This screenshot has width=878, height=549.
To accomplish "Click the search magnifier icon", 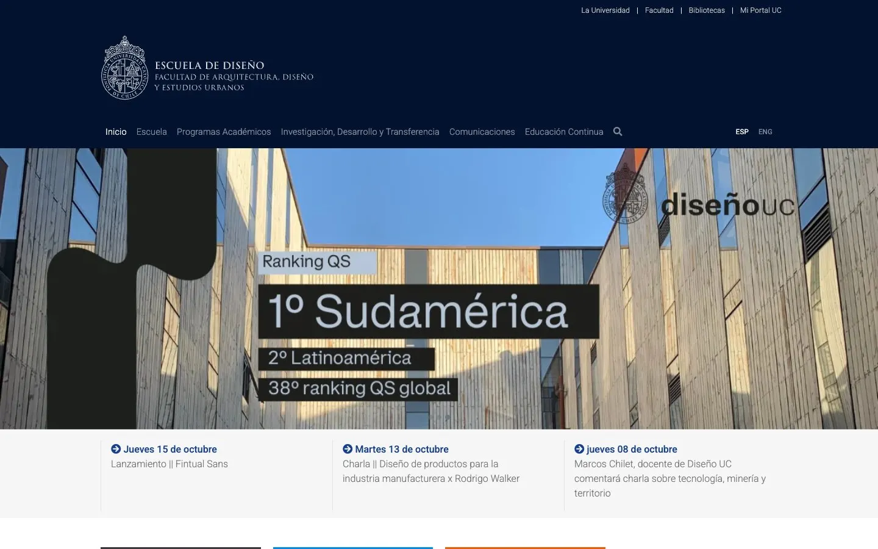I will (x=618, y=132).
